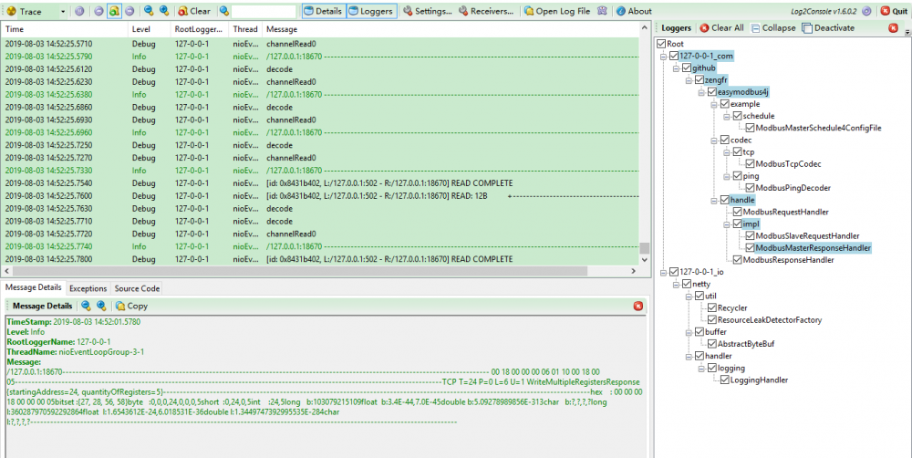Switch to the Exceptions tab
The width and height of the screenshot is (912, 458).
coord(88,288)
